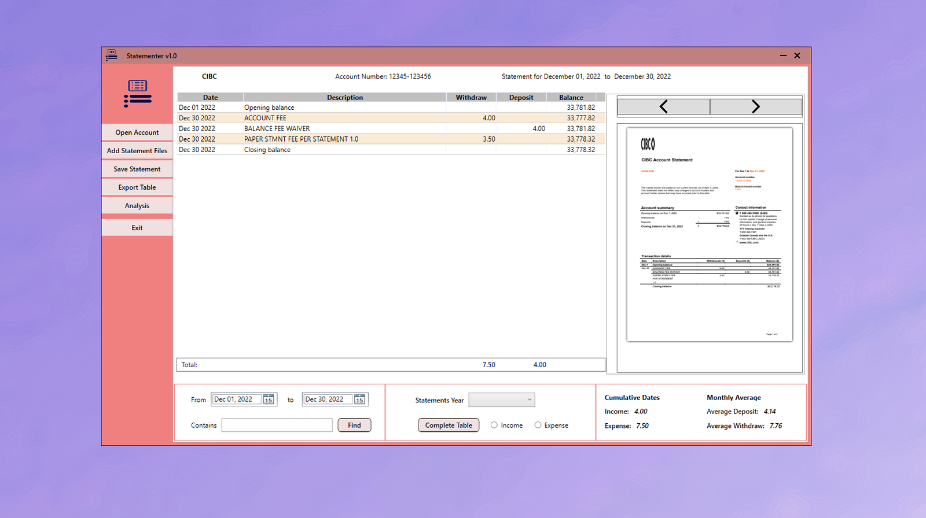Click the Account Number 12345-123456 text
Screen dimensions: 926x518
(383, 76)
